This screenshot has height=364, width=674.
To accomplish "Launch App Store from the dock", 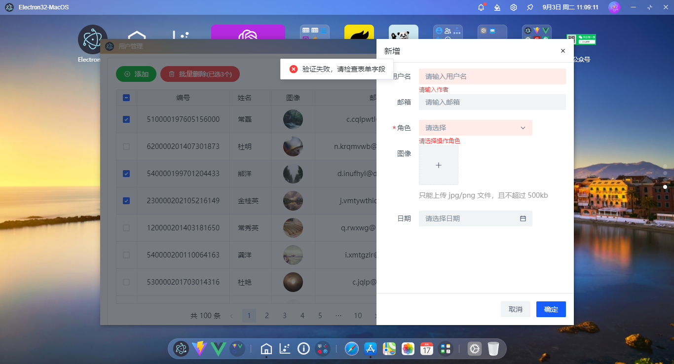I will [x=371, y=349].
